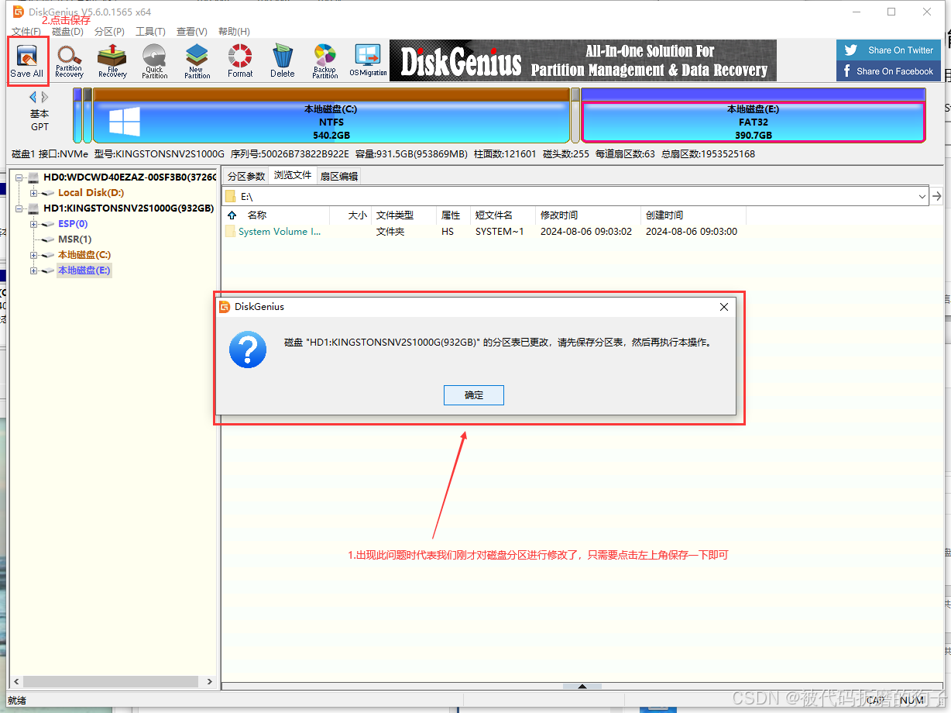Create a New Partition
Image resolution: width=951 pixels, height=713 pixels.
point(197,60)
